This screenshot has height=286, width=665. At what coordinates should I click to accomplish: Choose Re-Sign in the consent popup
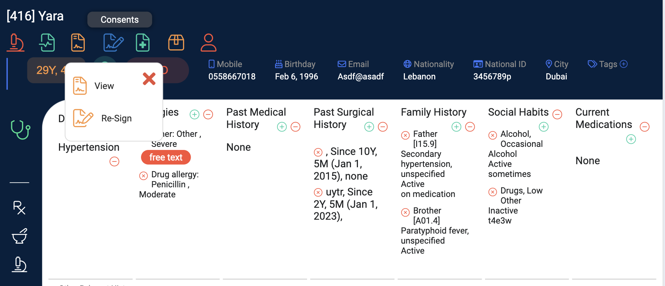[x=116, y=118]
